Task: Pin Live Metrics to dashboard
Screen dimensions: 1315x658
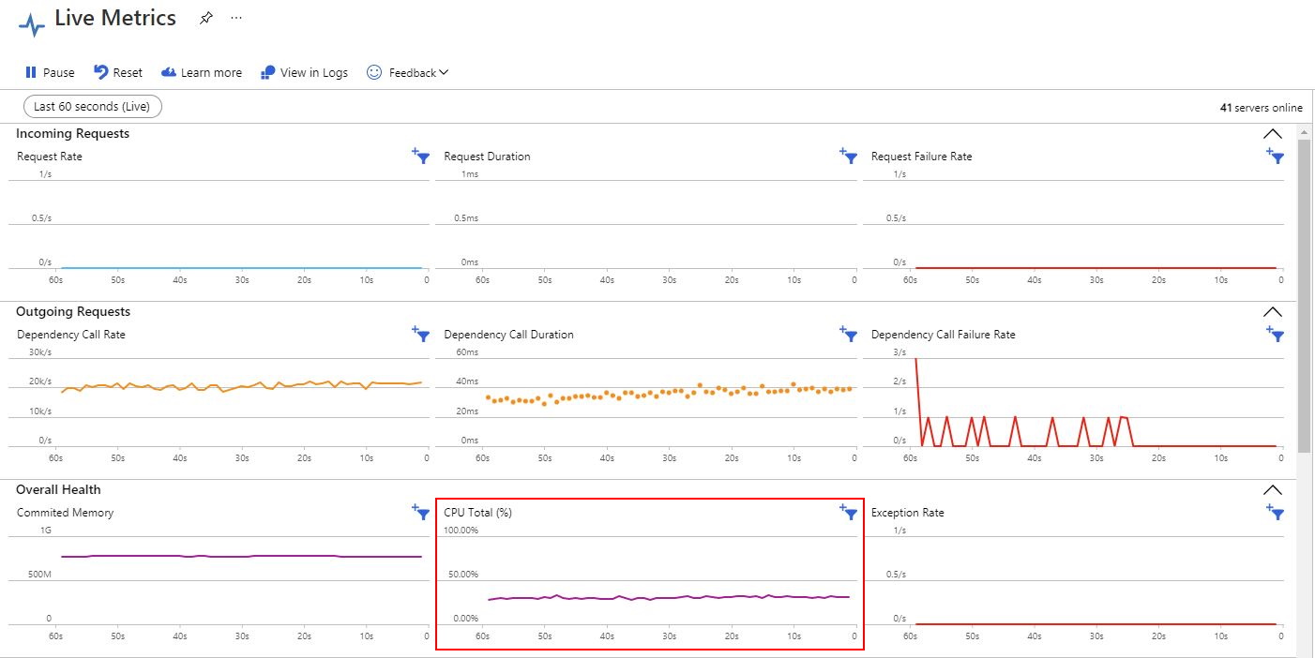Action: [x=206, y=18]
